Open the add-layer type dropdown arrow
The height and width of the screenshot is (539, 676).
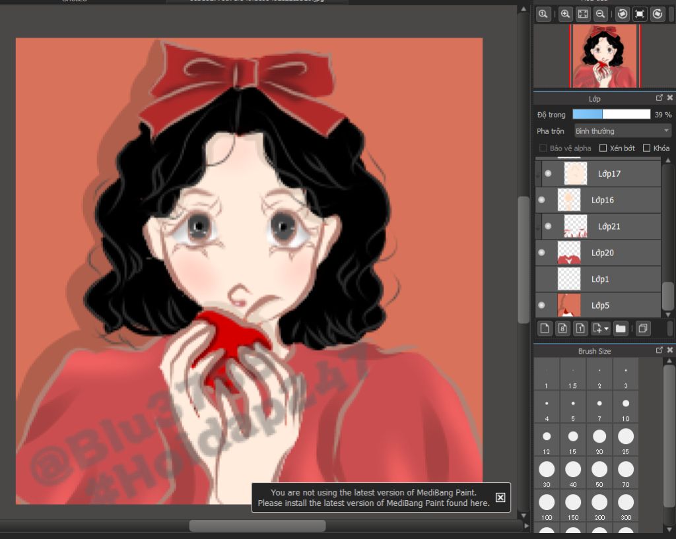pyautogui.click(x=607, y=329)
